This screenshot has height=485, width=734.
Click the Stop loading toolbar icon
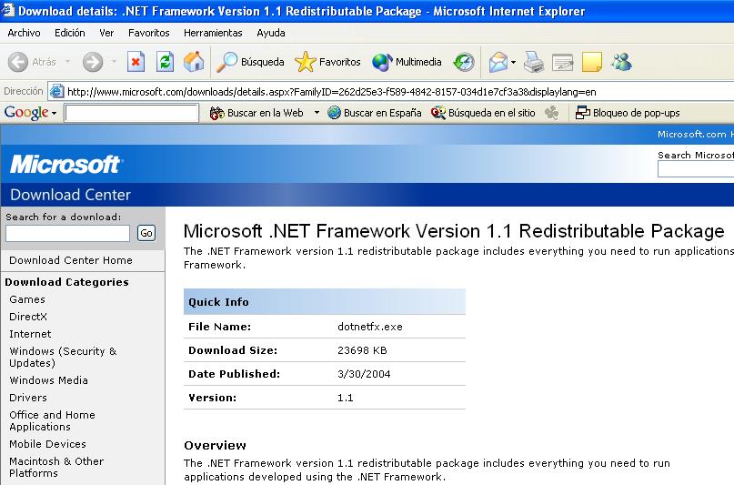click(x=136, y=62)
